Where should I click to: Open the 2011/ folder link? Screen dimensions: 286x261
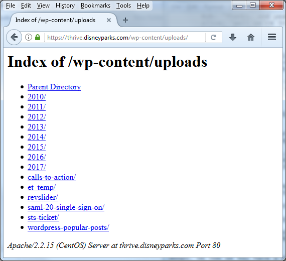[x=37, y=107]
